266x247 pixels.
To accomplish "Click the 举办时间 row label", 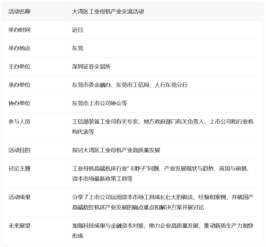I will pos(19,30).
